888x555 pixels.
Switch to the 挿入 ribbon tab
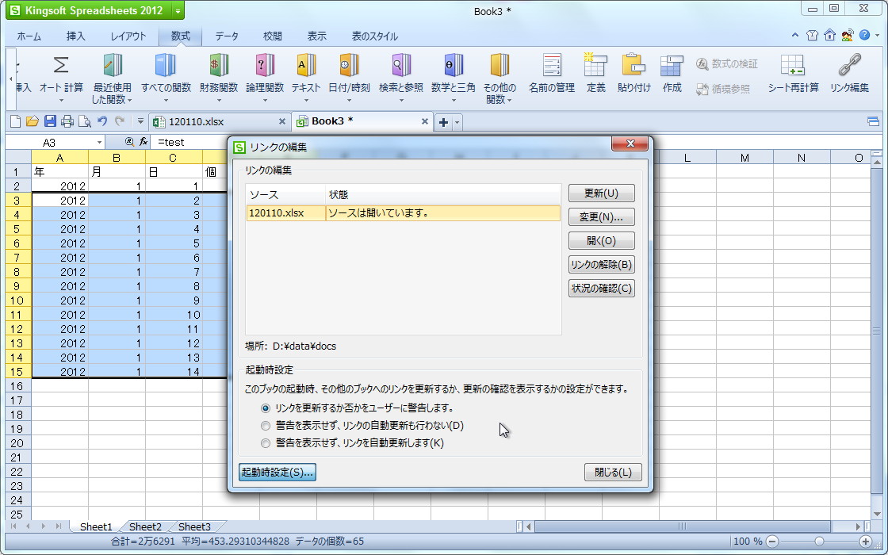click(76, 36)
